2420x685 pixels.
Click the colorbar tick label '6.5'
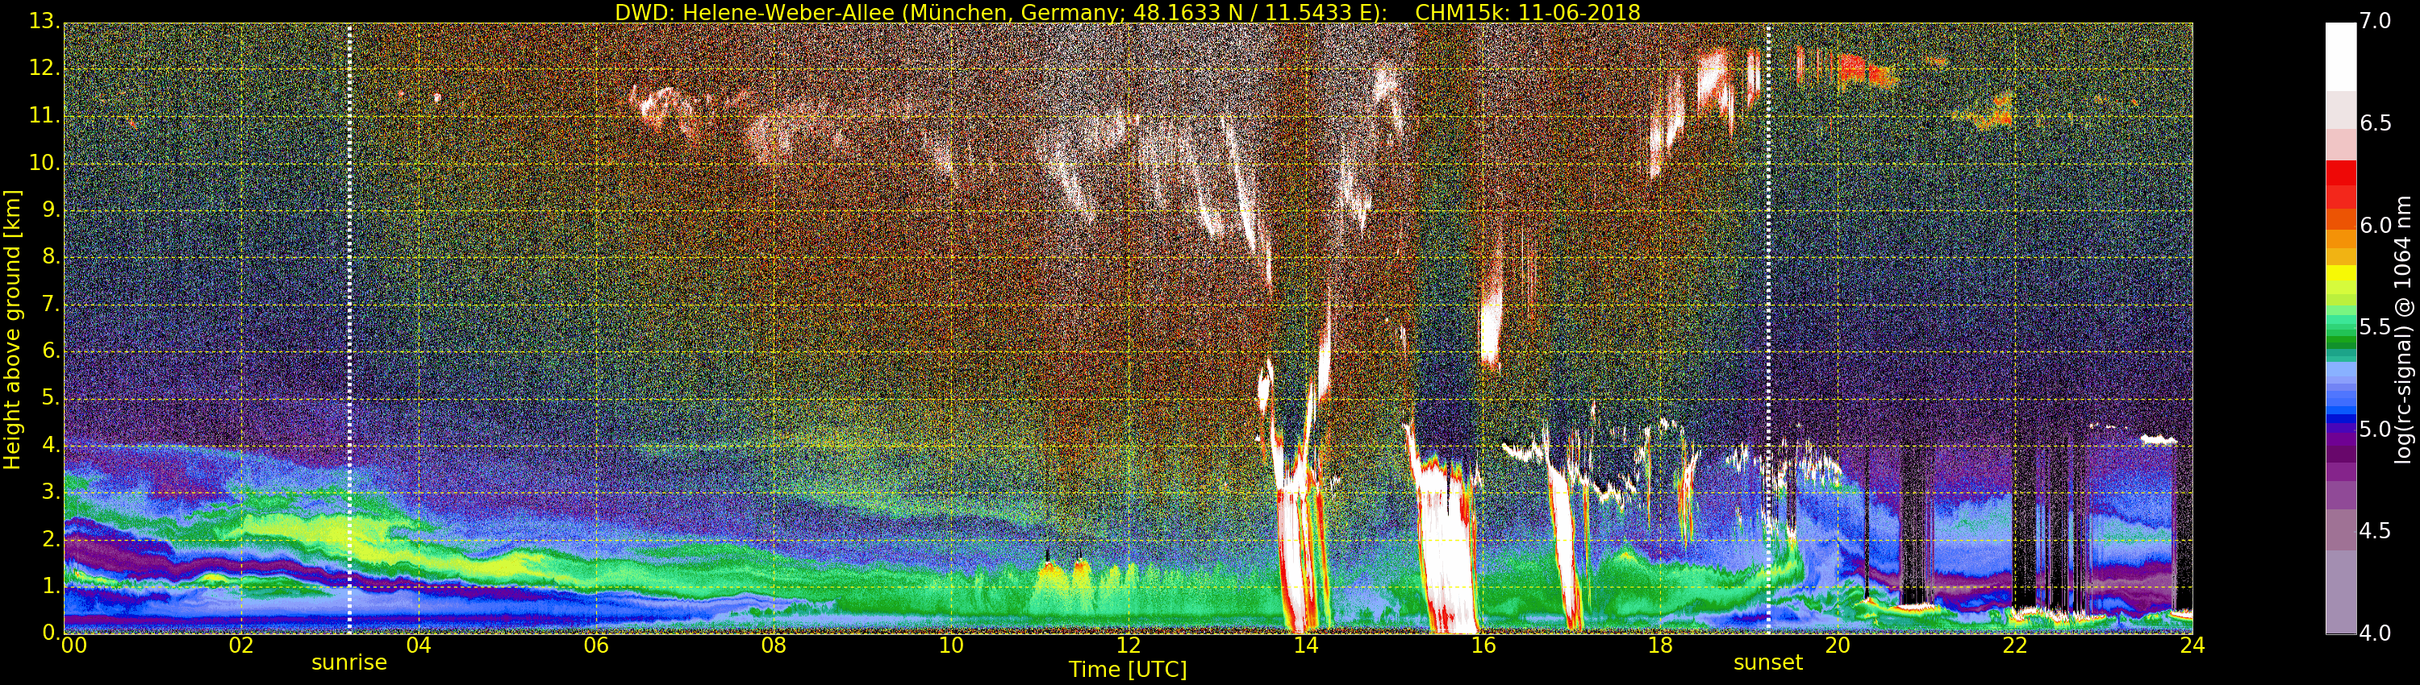pyautogui.click(x=2375, y=124)
